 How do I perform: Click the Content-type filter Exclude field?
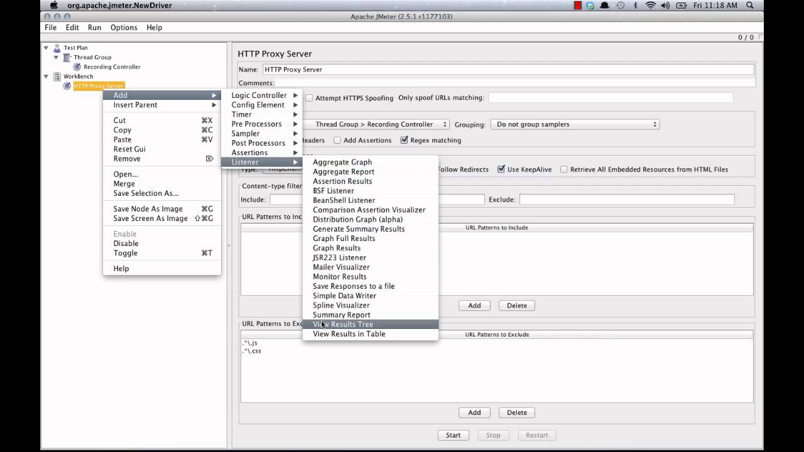point(627,200)
